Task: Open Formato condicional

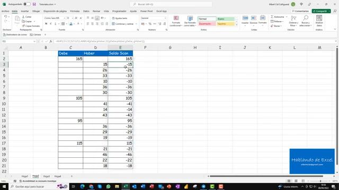Action: click(176, 21)
